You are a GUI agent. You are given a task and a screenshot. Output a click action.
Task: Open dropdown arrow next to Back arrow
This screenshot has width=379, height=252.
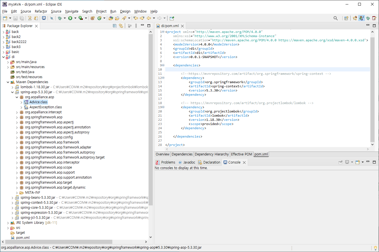[x=154, y=18]
